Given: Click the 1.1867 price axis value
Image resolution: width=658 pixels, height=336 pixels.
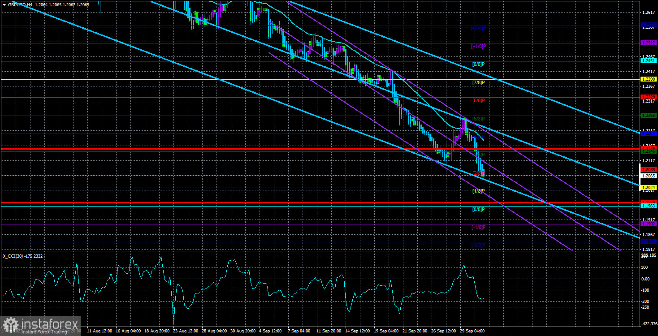Looking at the screenshot, I should point(649,235).
